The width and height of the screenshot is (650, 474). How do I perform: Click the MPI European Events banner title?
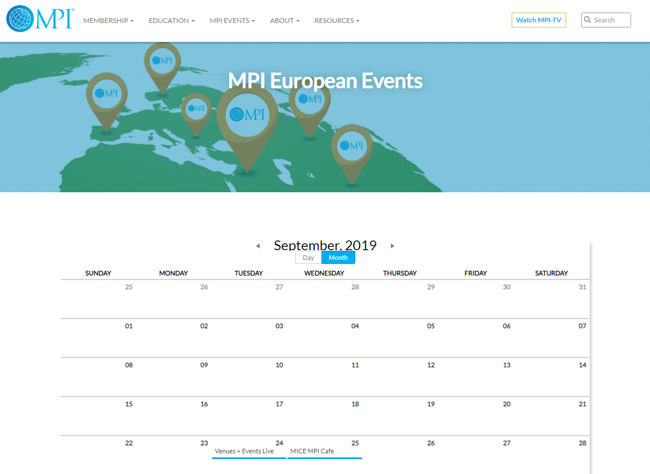click(326, 81)
